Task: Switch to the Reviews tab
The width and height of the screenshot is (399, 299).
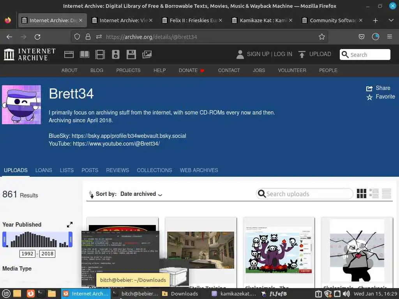Action: point(118,171)
